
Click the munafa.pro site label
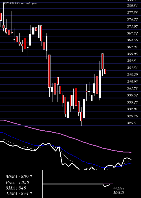point(29,3)
